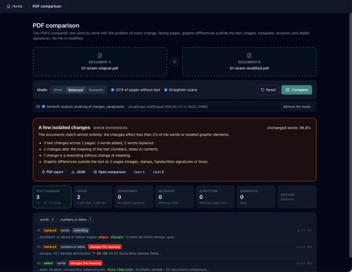Click 'Unchanged words: 98.8%' text
The image size is (352, 272).
[289, 128]
